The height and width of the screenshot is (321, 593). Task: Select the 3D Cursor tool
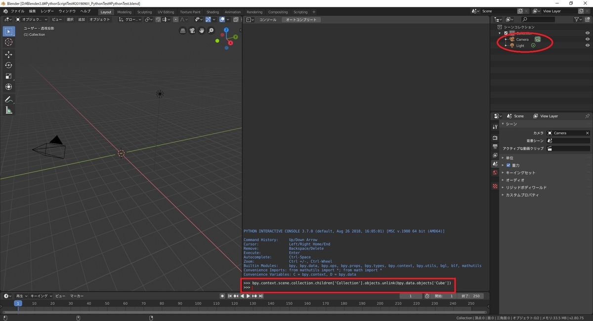(8, 42)
